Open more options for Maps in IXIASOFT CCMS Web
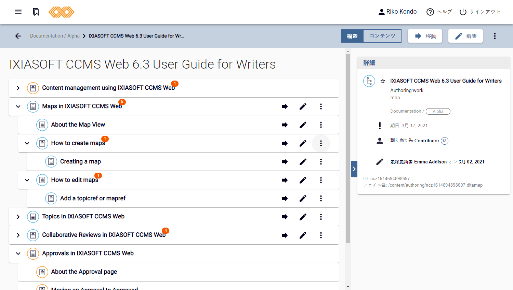This screenshot has width=513, height=290. click(321, 106)
